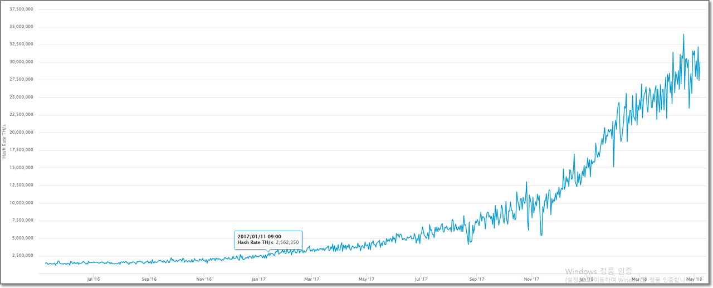
Task: Click the Nov '17 x-axis label
Action: point(531,279)
